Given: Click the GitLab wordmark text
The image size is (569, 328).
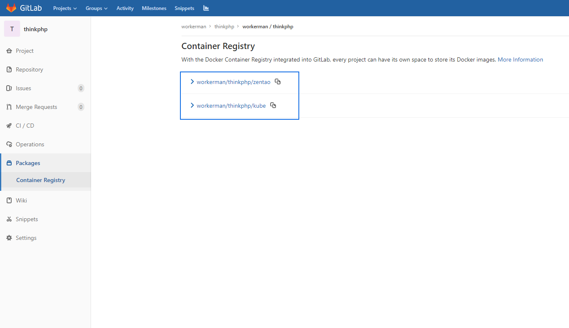Looking at the screenshot, I should 31,8.
